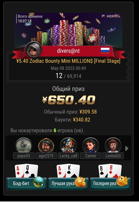Select age2575's avatar

[46, 145]
